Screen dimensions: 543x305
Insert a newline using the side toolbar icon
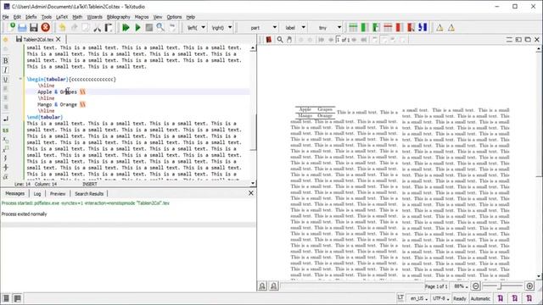pyautogui.click(x=6, y=119)
